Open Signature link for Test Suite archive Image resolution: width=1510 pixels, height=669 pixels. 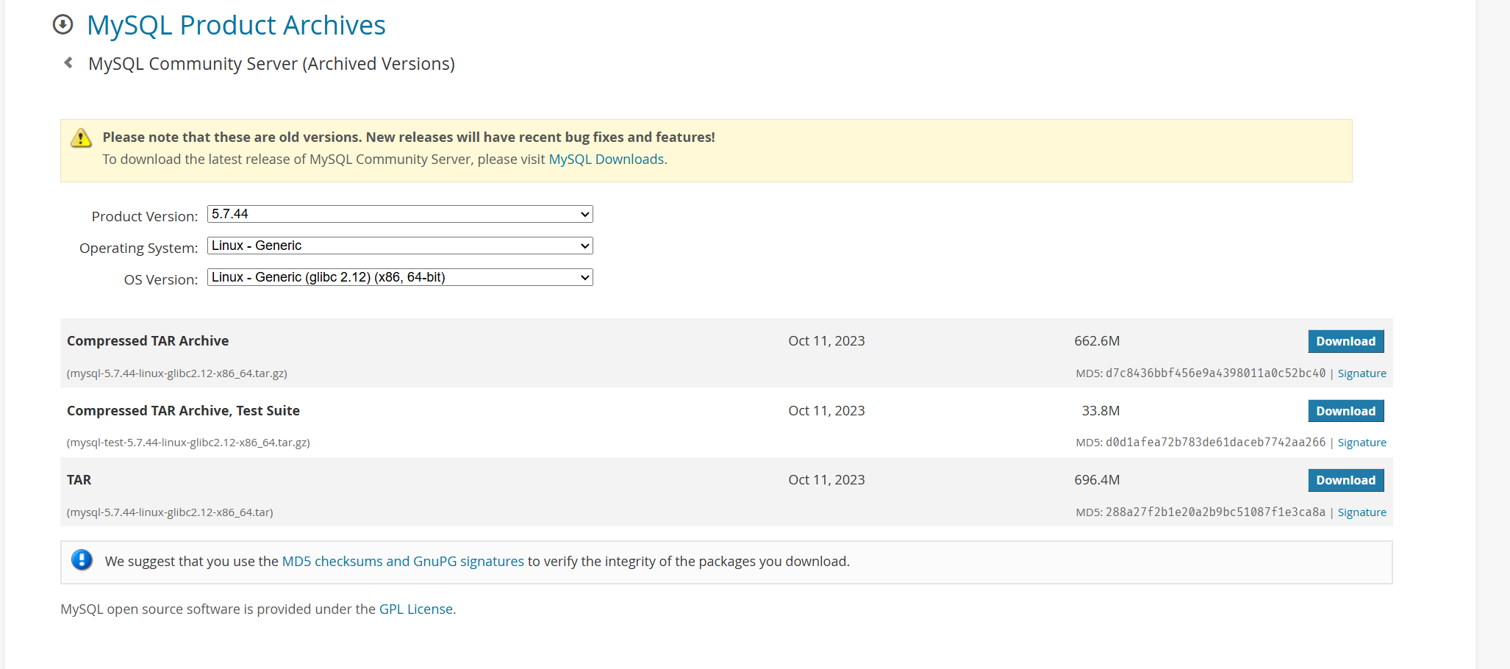click(x=1361, y=443)
